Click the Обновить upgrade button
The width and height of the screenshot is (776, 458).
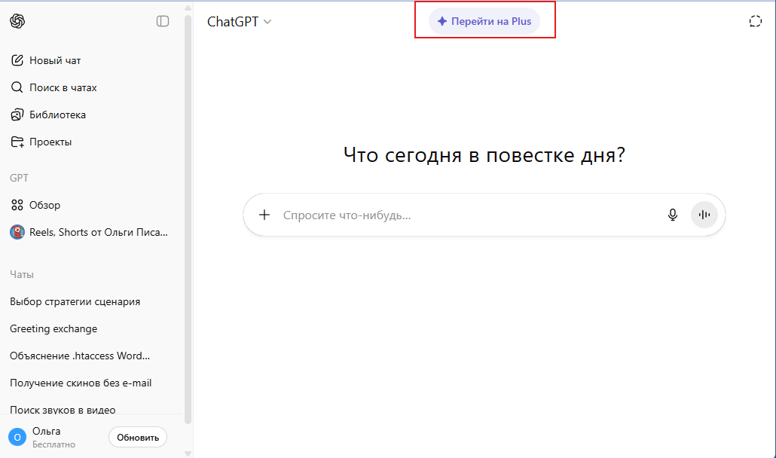138,437
